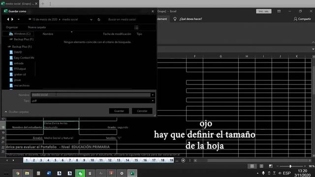Screen dimensions: 315x177
Task: Click the Compartir share button
Action: click(x=302, y=19)
